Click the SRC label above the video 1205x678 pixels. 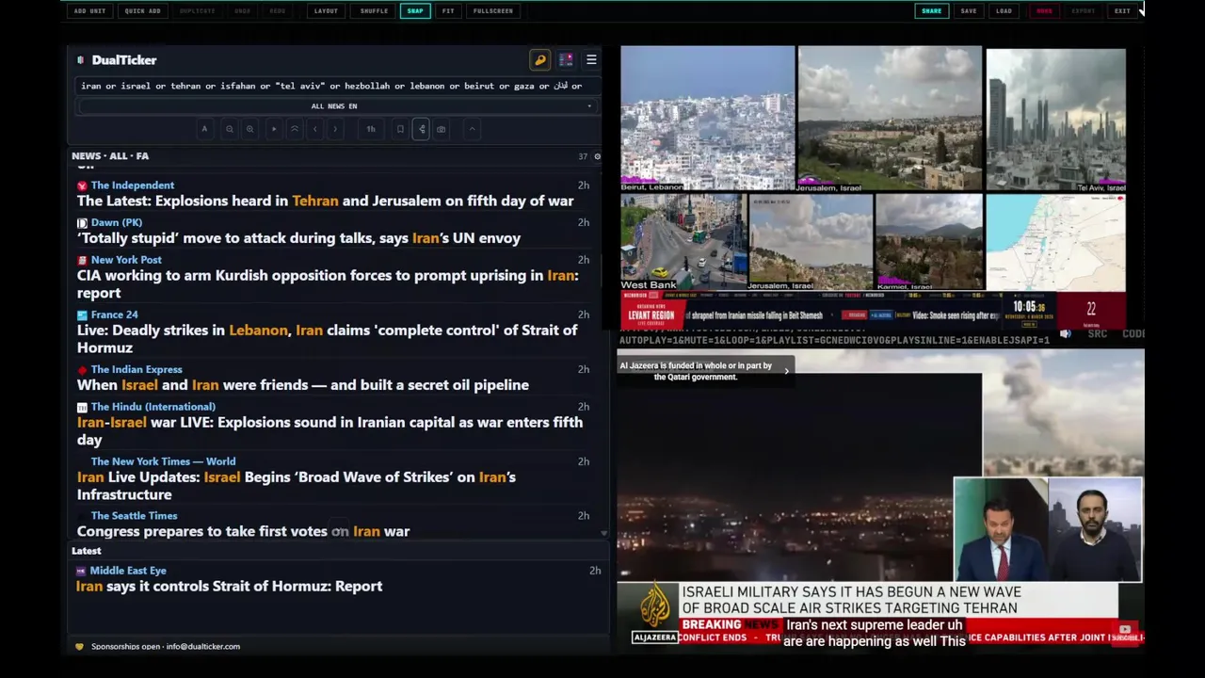1097,333
